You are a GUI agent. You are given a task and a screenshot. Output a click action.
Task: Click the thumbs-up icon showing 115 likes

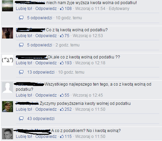coord(62,137)
